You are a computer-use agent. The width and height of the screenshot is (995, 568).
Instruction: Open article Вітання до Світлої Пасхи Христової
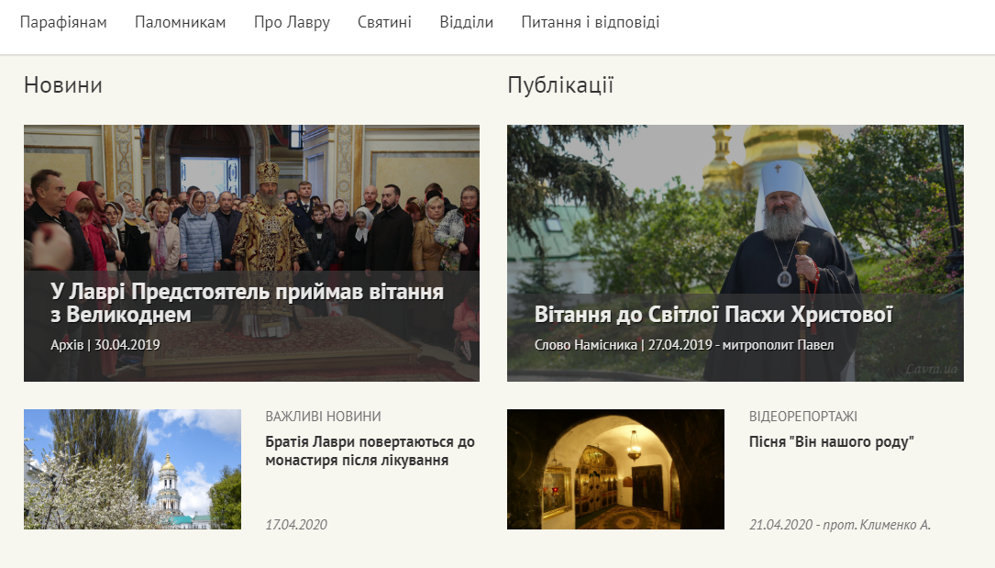click(713, 314)
